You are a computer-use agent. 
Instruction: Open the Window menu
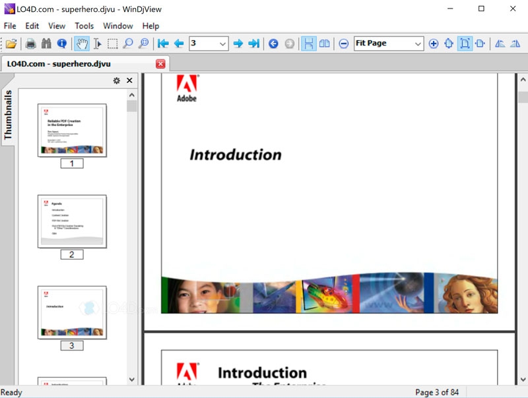tap(118, 26)
